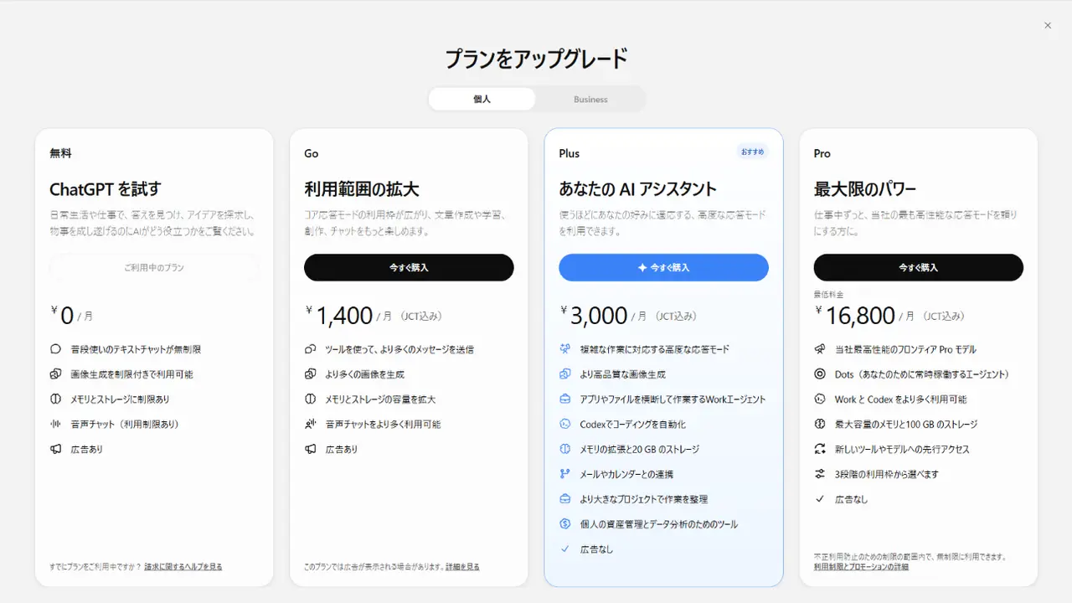Viewport: 1072px width, 603px height.
Task: Click the icon beside ツールを使って、より多くのメッセージを送信
Action: click(x=311, y=349)
